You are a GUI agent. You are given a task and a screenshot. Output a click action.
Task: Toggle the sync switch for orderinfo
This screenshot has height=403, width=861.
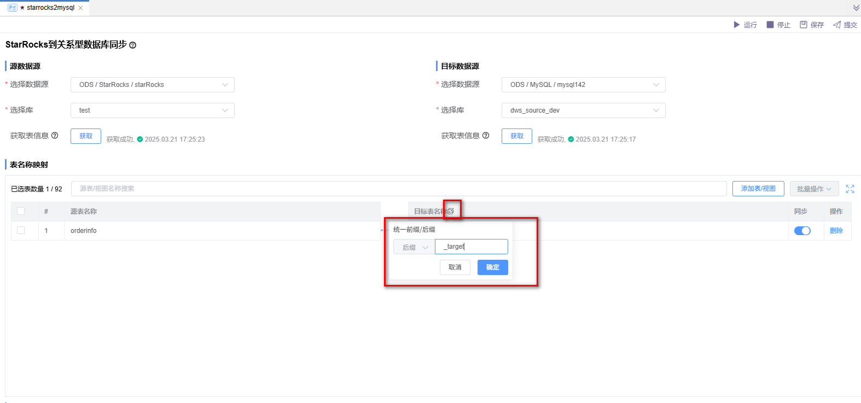(802, 231)
